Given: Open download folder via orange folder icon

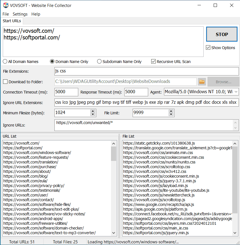Looking at the screenshot, I should [202, 82].
